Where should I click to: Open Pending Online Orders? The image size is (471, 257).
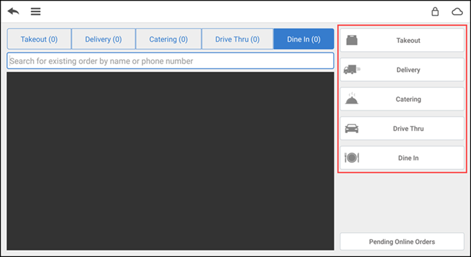402,242
